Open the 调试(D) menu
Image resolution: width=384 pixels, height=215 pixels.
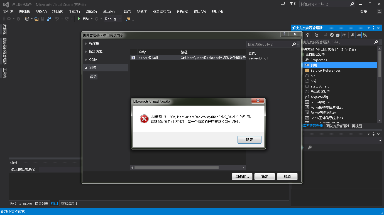click(91, 11)
